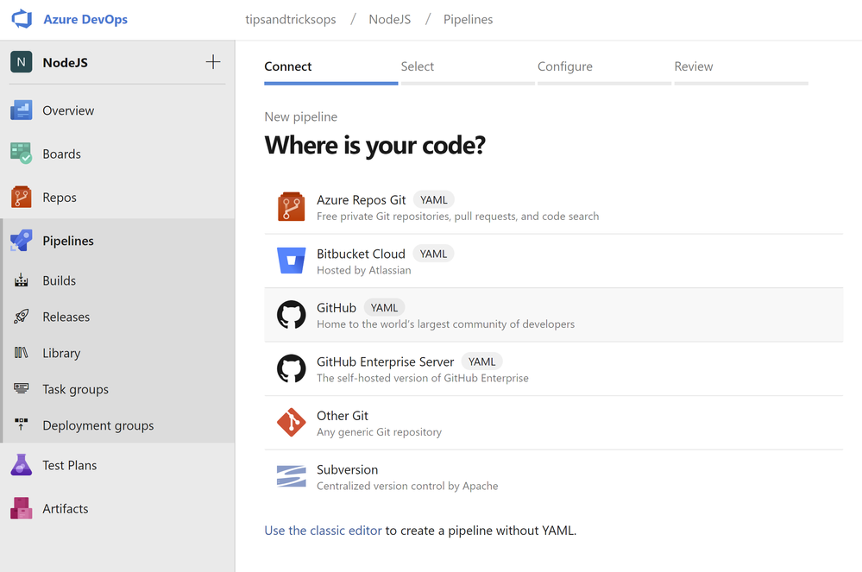Open Boards from the sidebar icon

pos(21,154)
